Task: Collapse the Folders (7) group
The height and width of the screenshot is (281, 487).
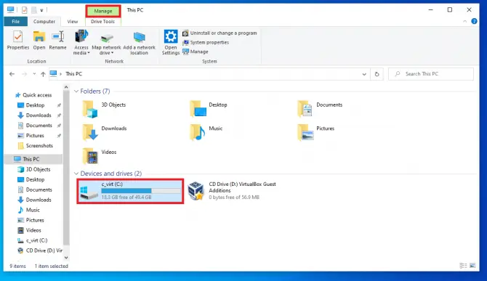Action: click(76, 91)
